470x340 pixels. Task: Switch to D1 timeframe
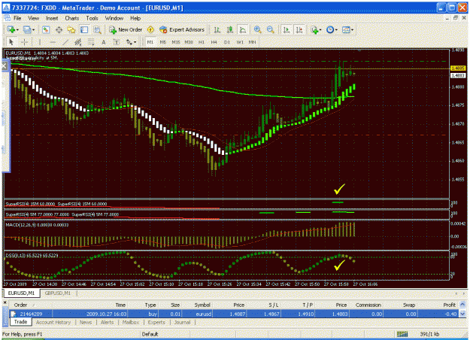click(x=227, y=42)
